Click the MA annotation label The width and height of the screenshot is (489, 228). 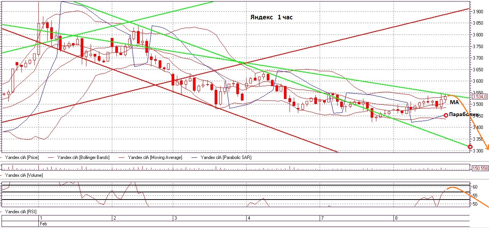(x=454, y=102)
